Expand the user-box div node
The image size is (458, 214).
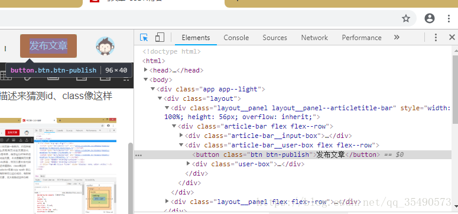point(189,163)
